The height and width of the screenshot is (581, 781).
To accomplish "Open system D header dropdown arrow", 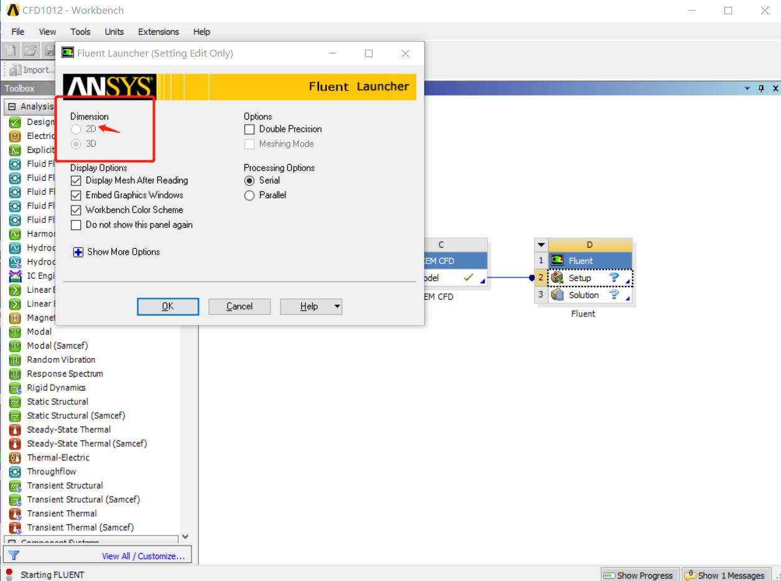I will 541,245.
